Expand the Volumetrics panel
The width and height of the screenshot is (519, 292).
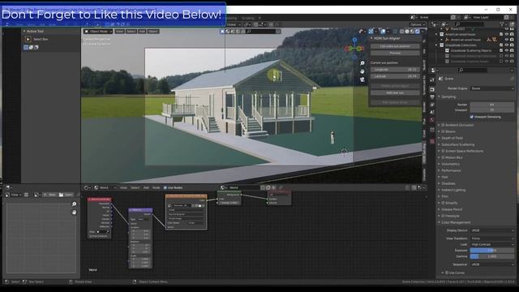coord(450,164)
